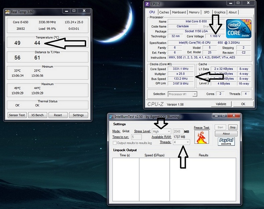264x209 pixels.
Task: Click the PayPal Donate button
Action: click(x=226, y=141)
